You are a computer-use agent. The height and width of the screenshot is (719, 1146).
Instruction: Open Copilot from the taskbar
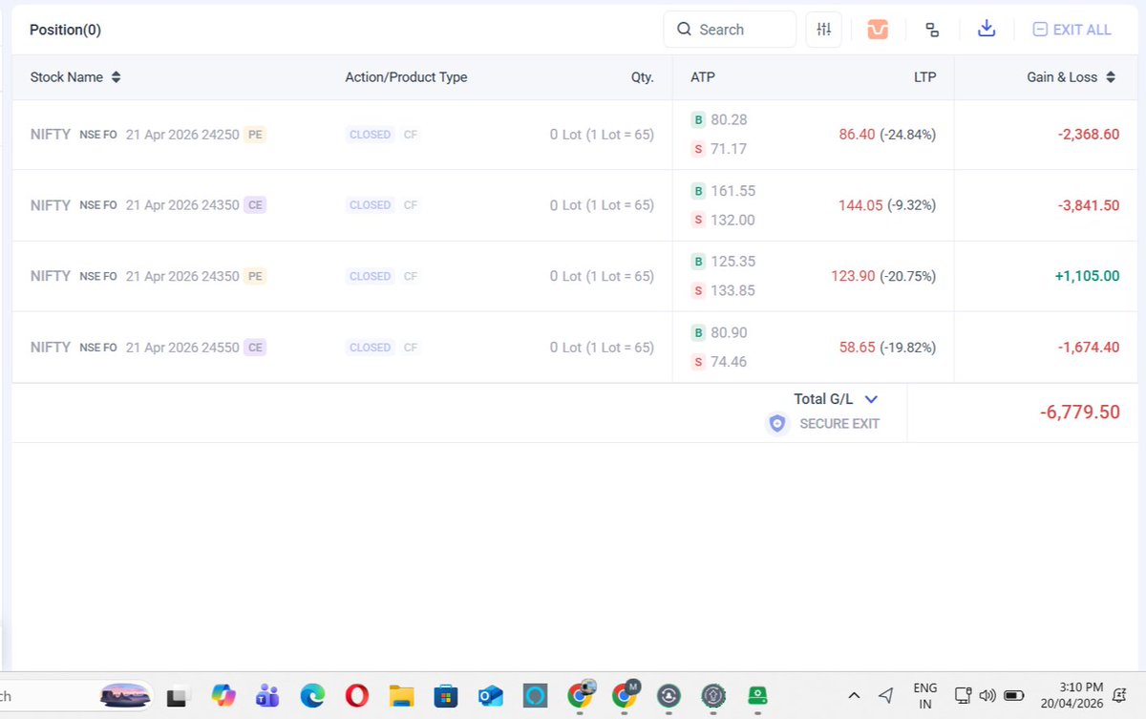223,696
